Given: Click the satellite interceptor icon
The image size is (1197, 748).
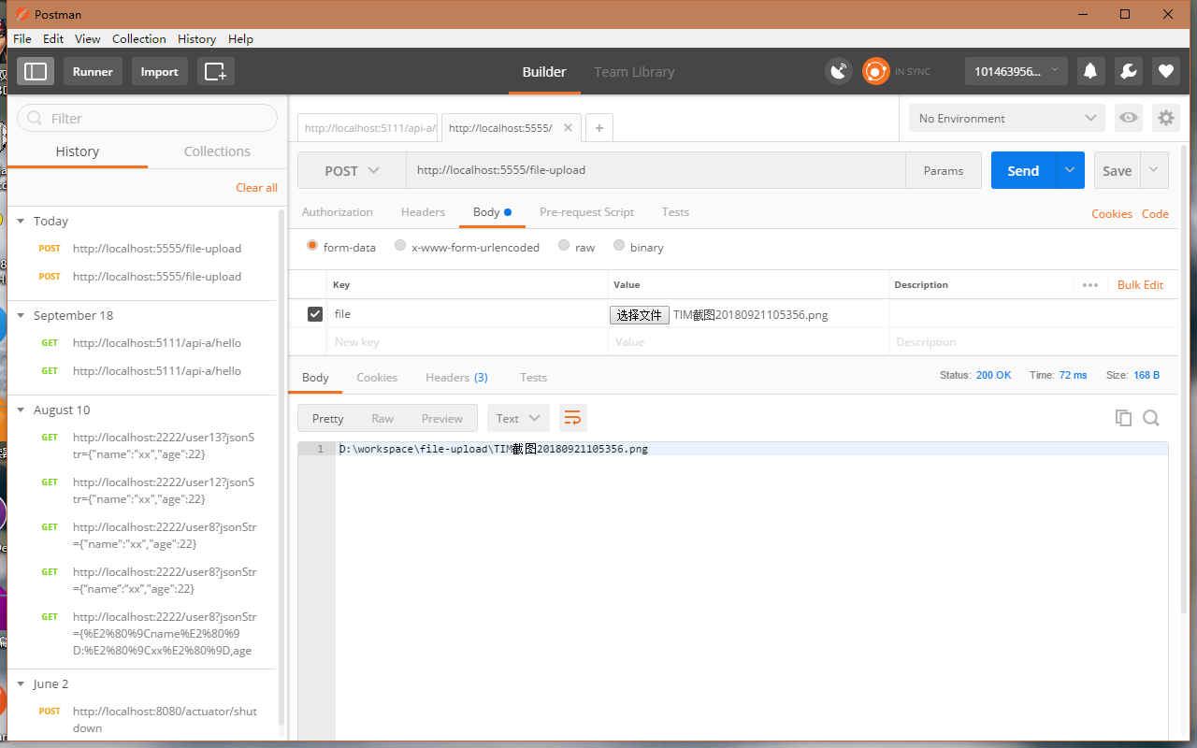Looking at the screenshot, I should click(839, 71).
